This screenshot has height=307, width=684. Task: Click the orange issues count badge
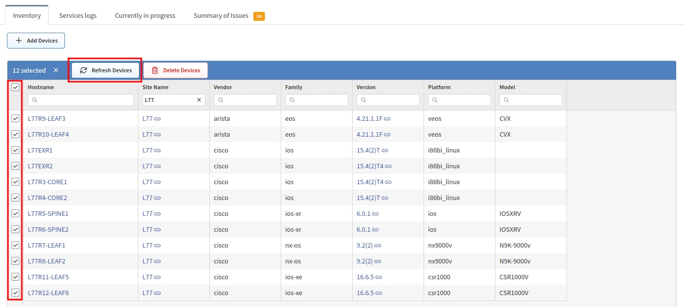click(259, 16)
